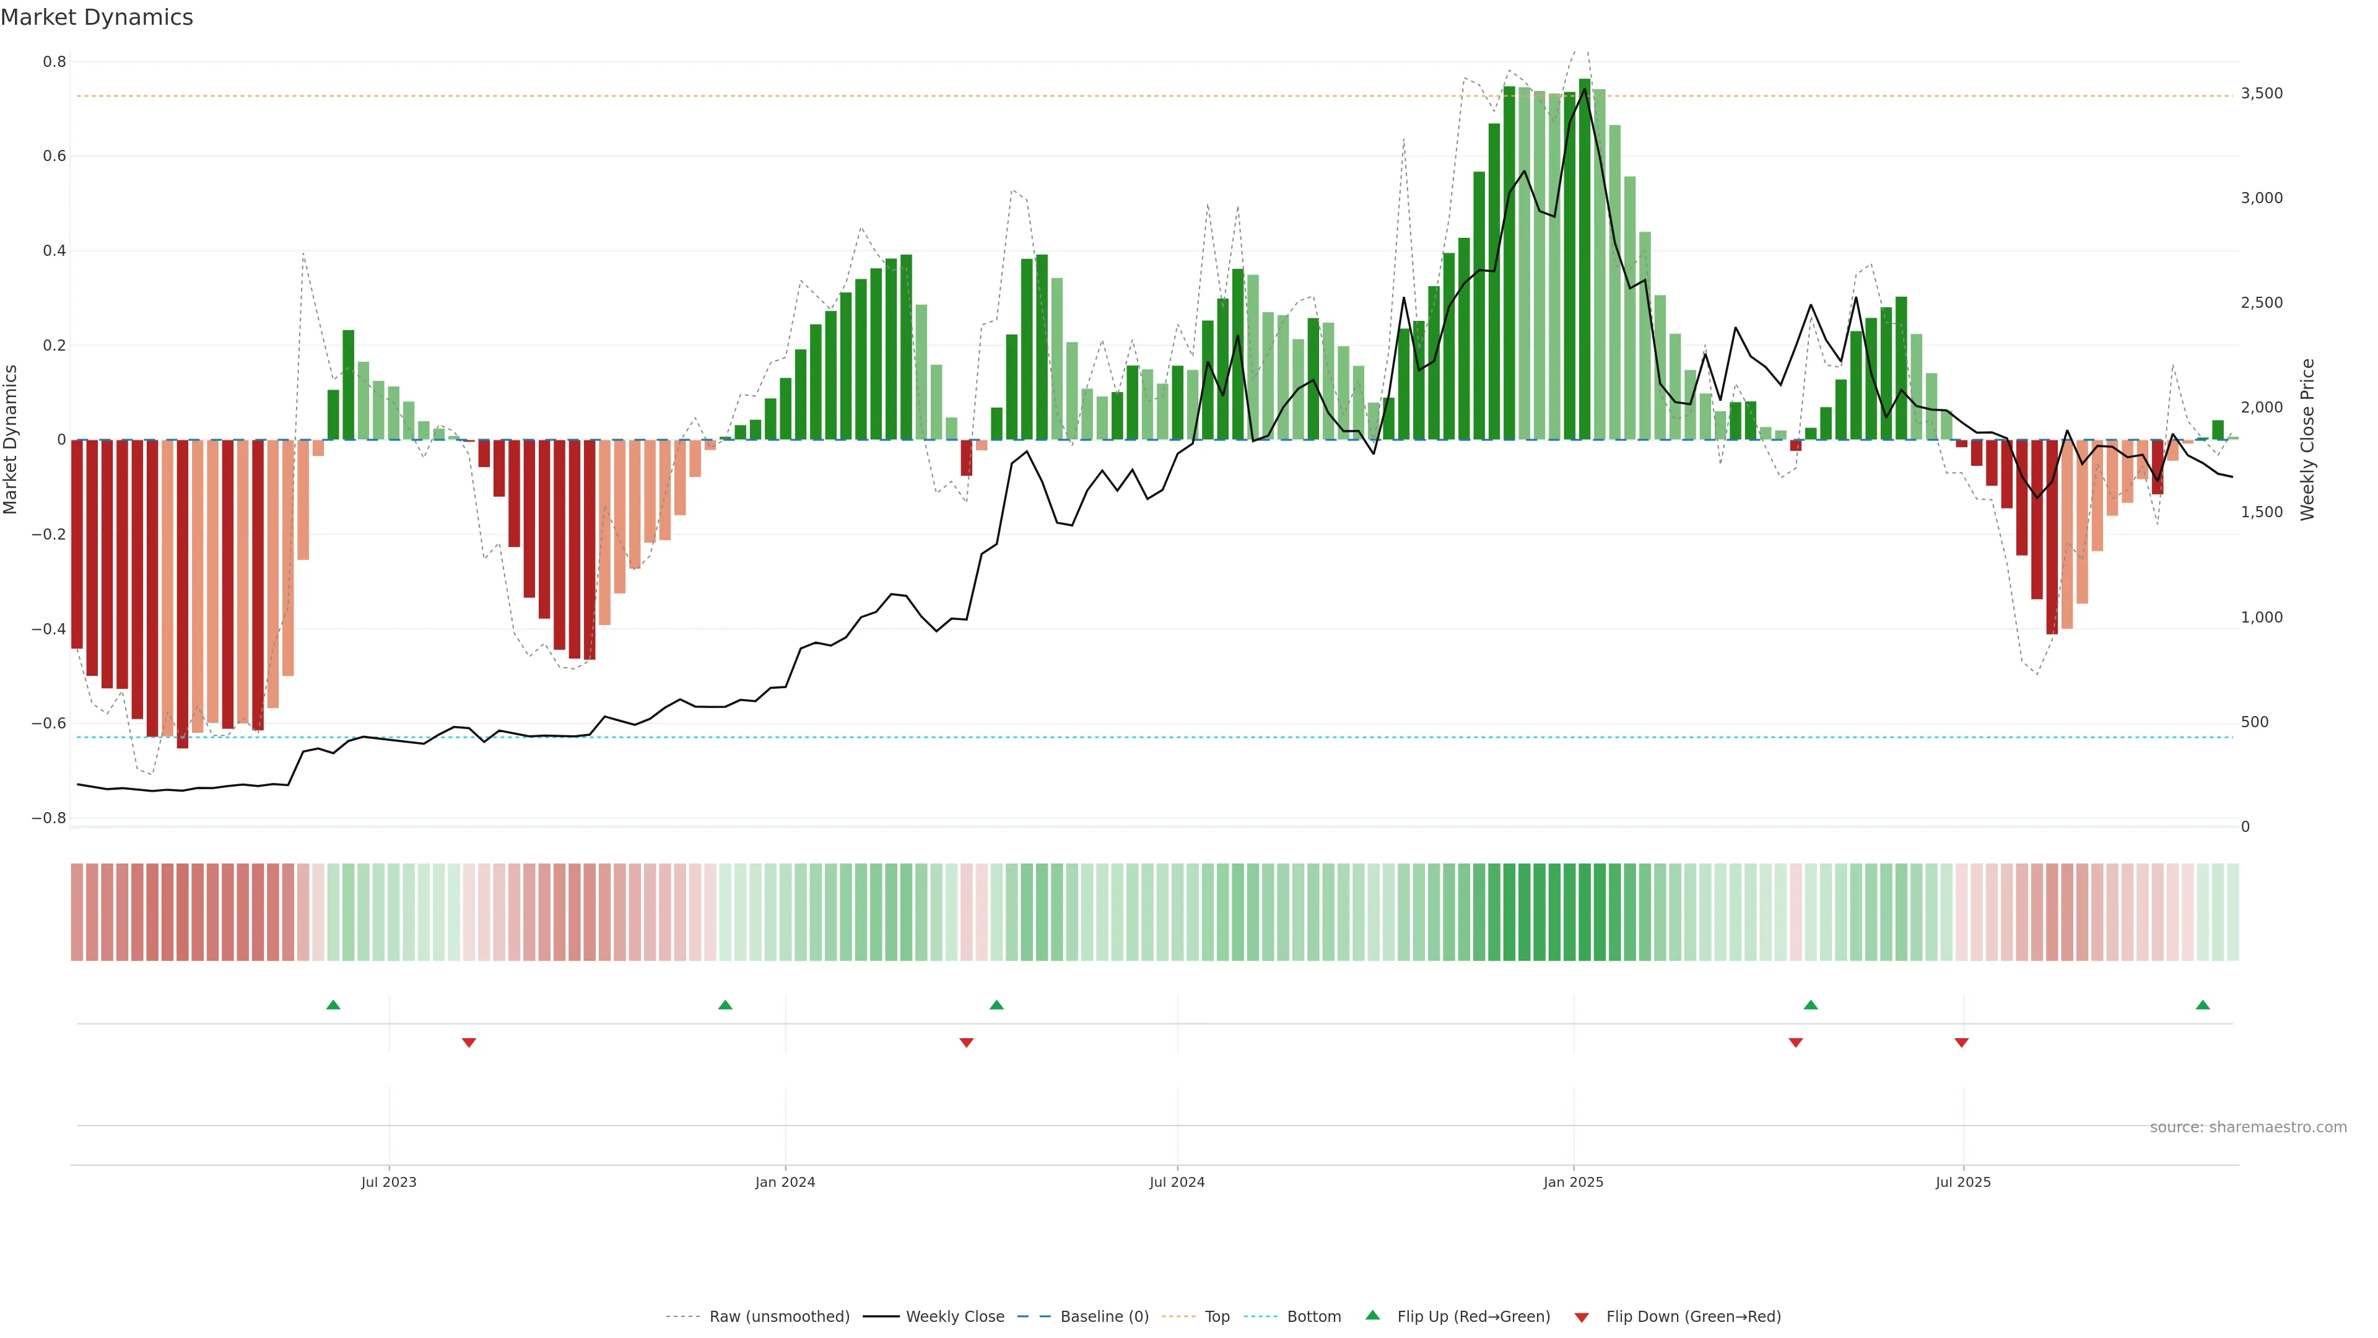This screenshot has height=1338, width=2378.
Task: Click green flip-up marker between Jul 2023 and Jan 2024
Action: [725, 1005]
